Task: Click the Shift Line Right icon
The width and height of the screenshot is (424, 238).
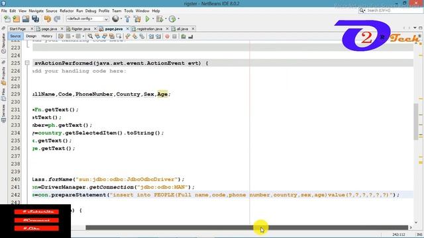Action: coord(158,36)
